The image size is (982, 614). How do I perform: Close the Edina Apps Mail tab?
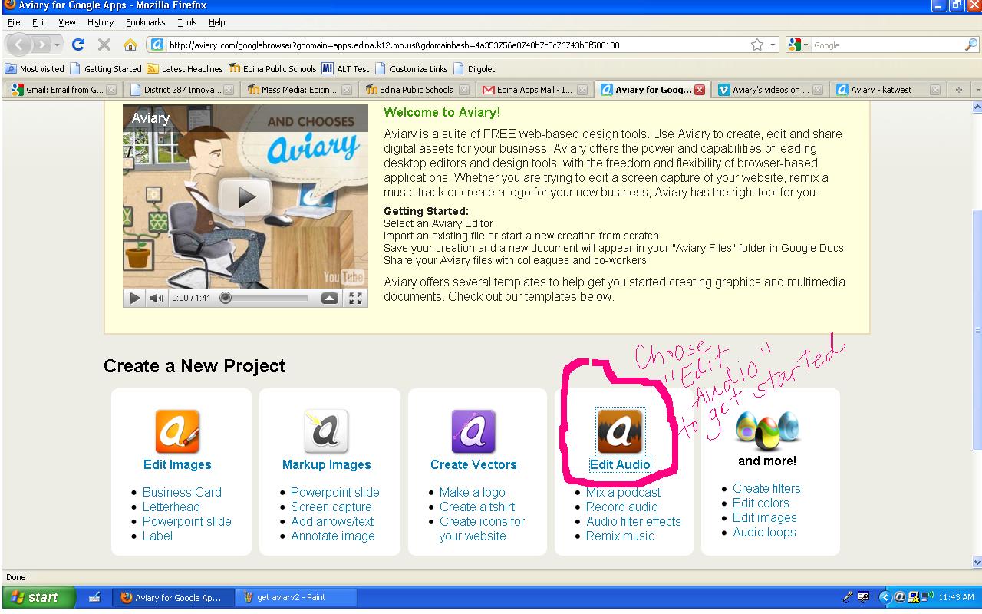pyautogui.click(x=582, y=90)
